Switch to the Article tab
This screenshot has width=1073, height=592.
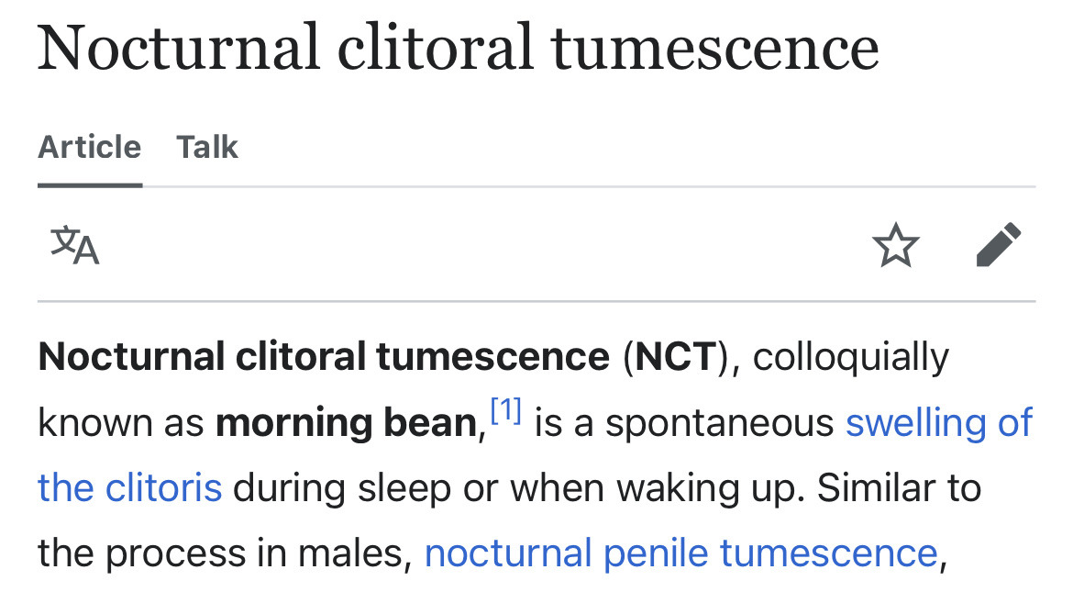tap(90, 147)
